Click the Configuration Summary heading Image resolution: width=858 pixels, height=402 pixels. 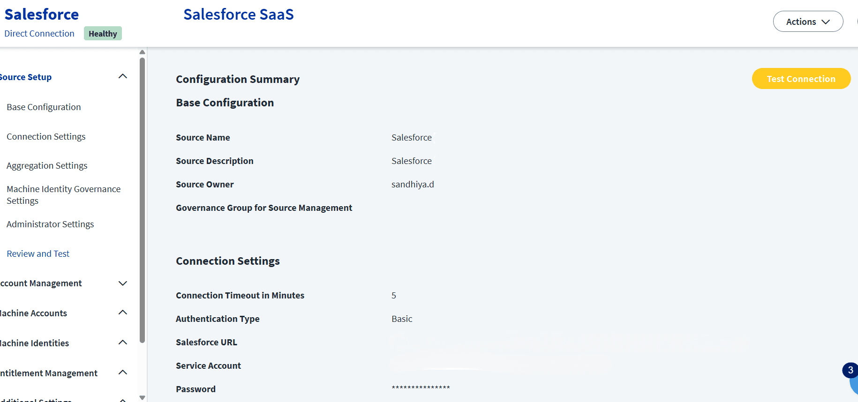tap(238, 79)
